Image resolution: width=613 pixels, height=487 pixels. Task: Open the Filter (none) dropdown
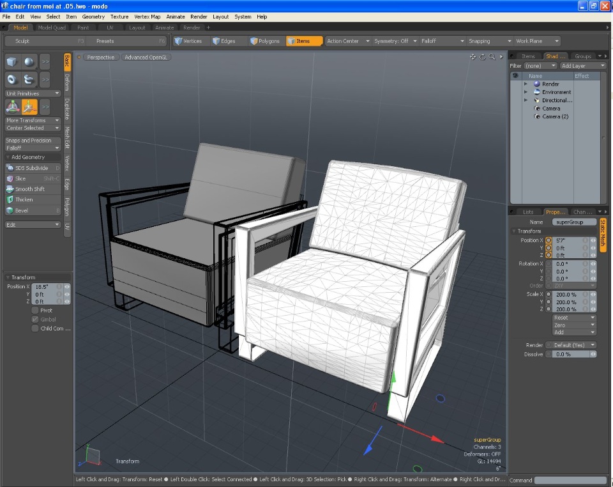point(540,66)
